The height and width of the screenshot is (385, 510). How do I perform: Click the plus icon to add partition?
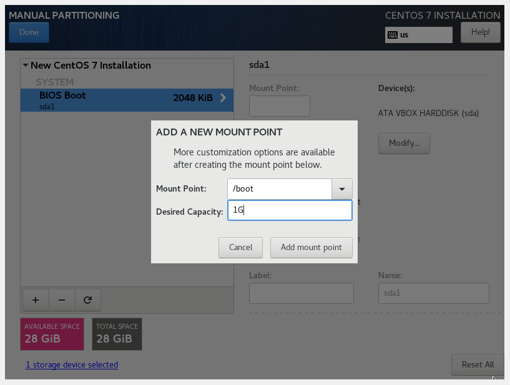(36, 300)
